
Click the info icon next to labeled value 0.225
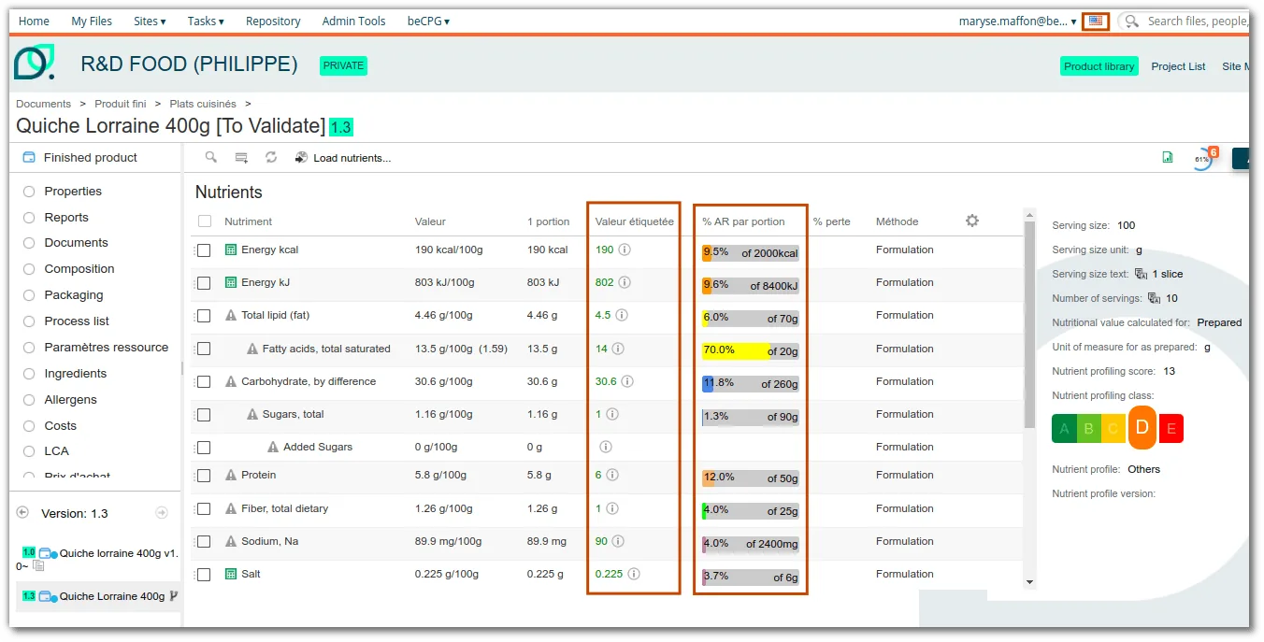coord(634,574)
